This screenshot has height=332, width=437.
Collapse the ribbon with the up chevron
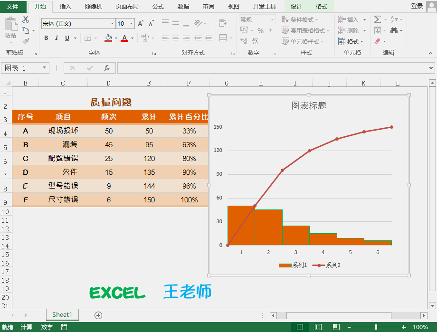coord(431,53)
